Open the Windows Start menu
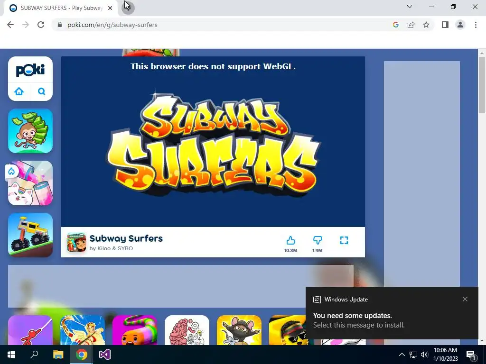This screenshot has width=486, height=364. (11, 355)
